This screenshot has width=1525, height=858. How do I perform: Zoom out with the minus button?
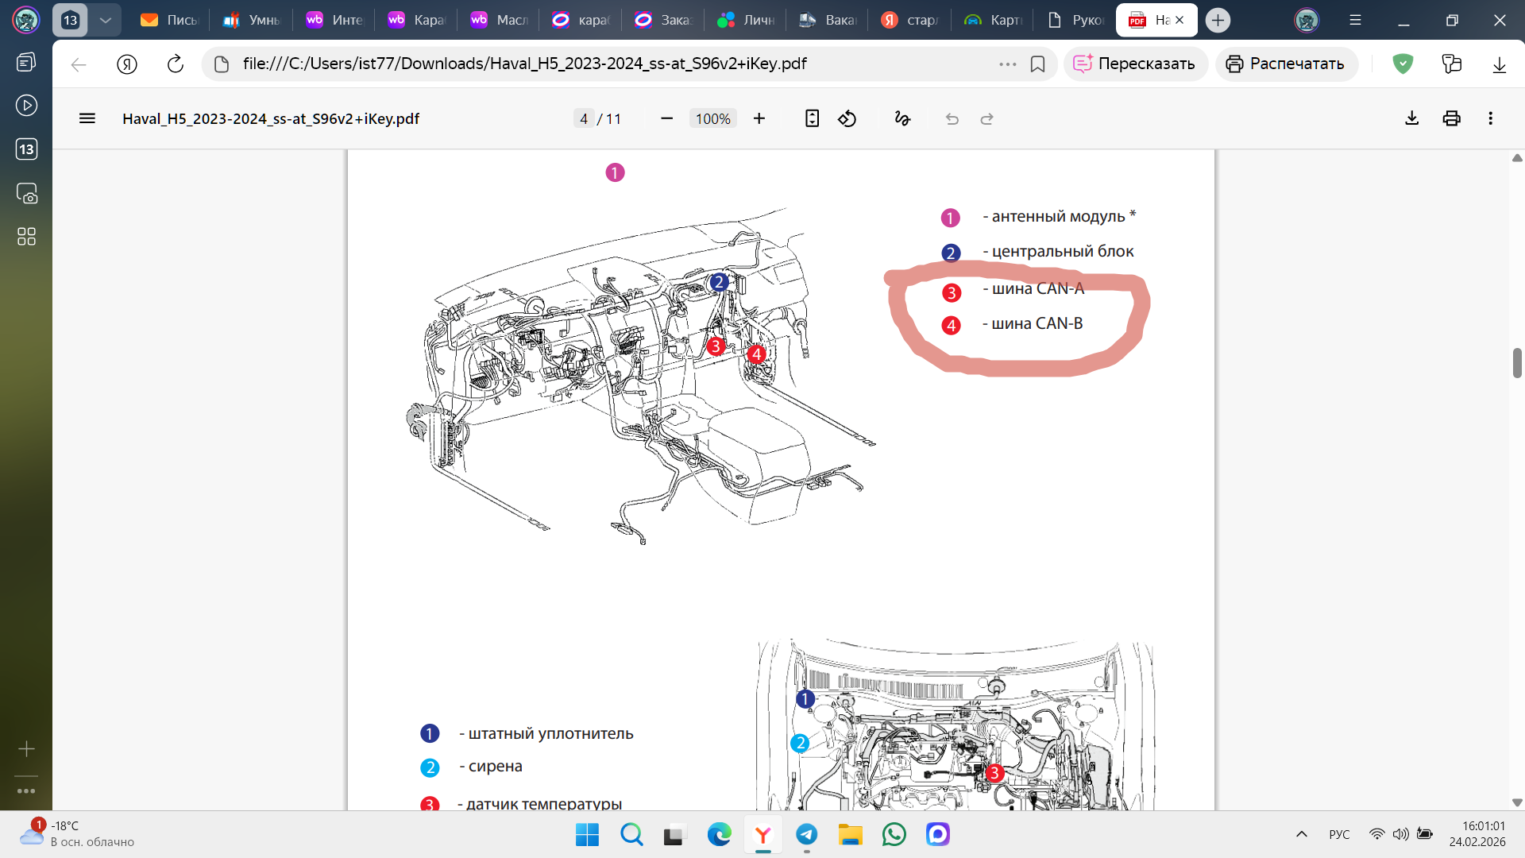tap(667, 119)
